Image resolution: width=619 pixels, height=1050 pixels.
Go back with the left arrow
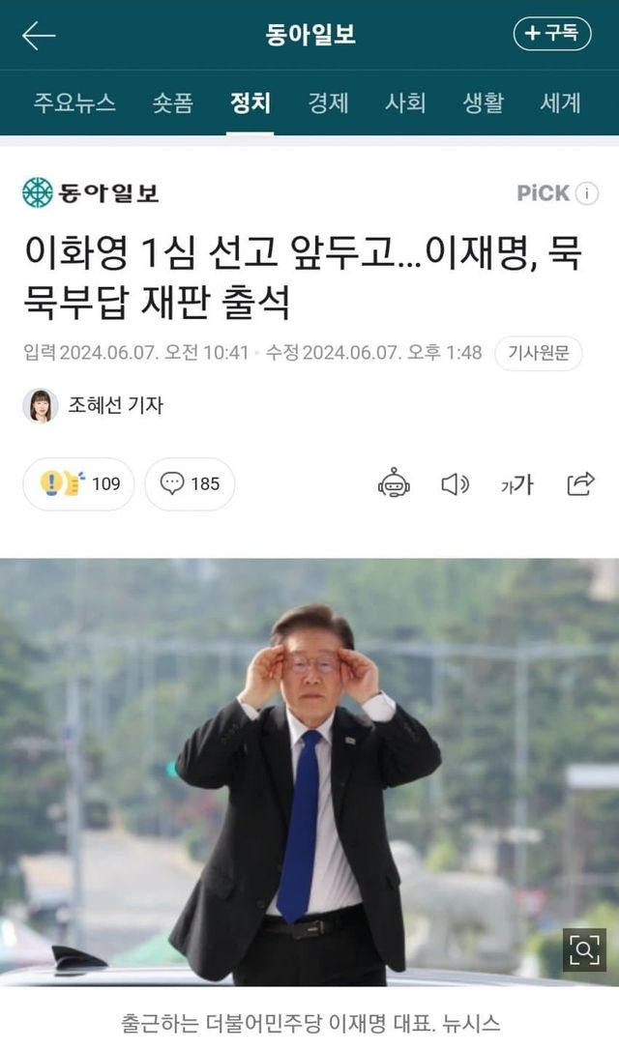[x=38, y=35]
